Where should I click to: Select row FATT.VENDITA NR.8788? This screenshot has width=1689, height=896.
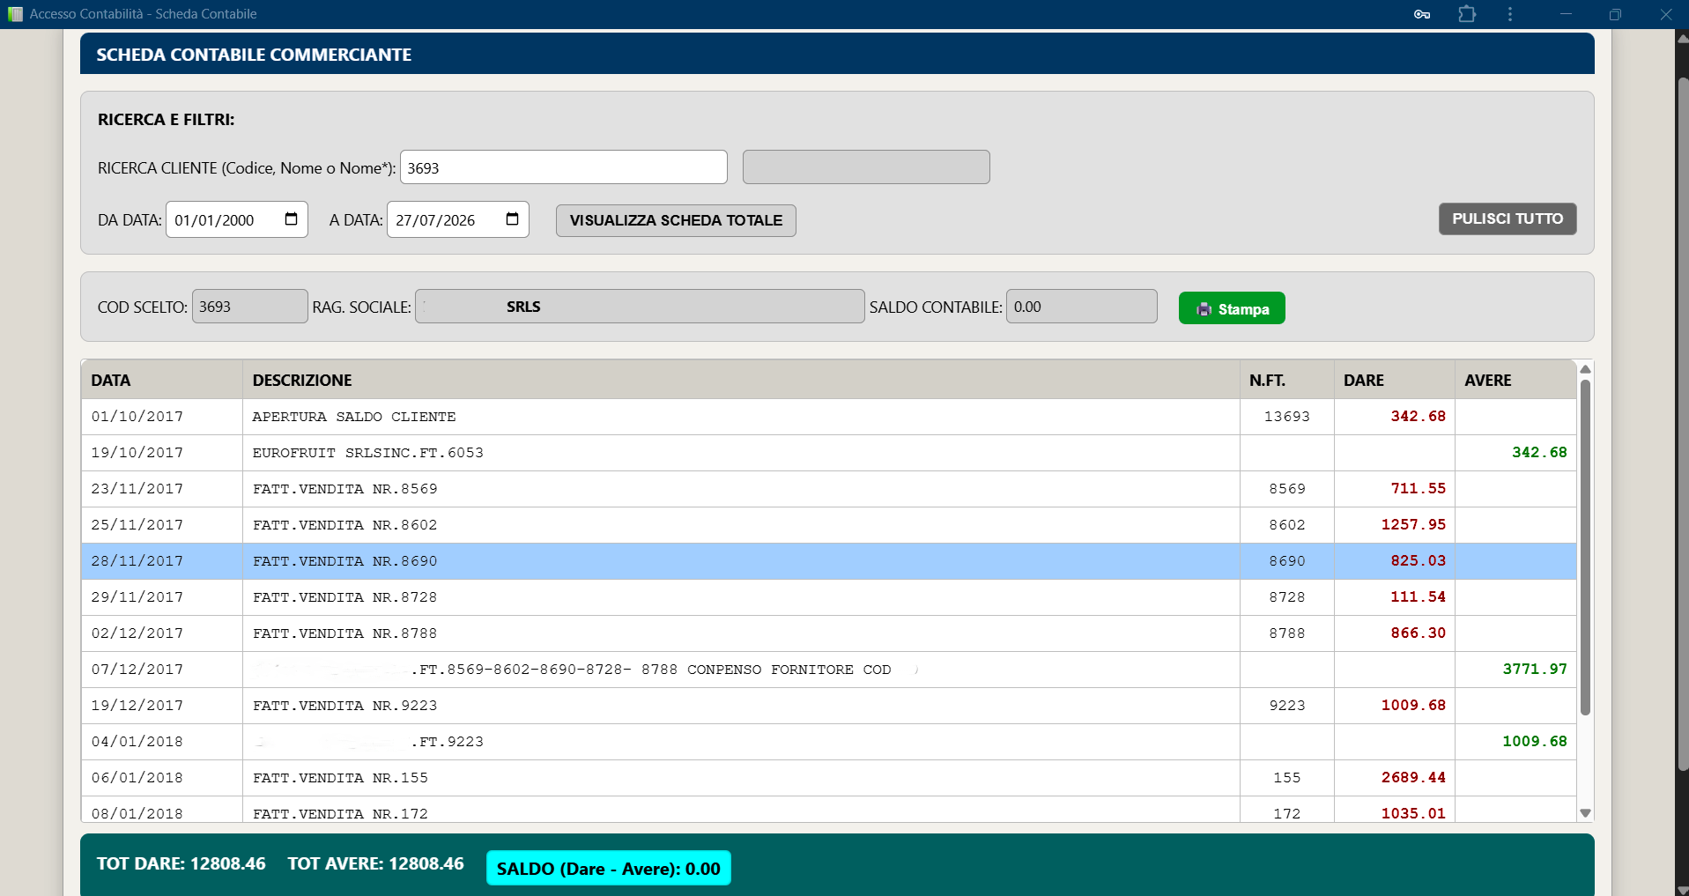(x=829, y=633)
